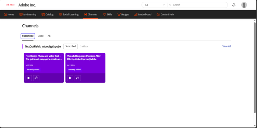Switch to the Liked tab
Viewport: 257px width, 128px height.
click(40, 36)
